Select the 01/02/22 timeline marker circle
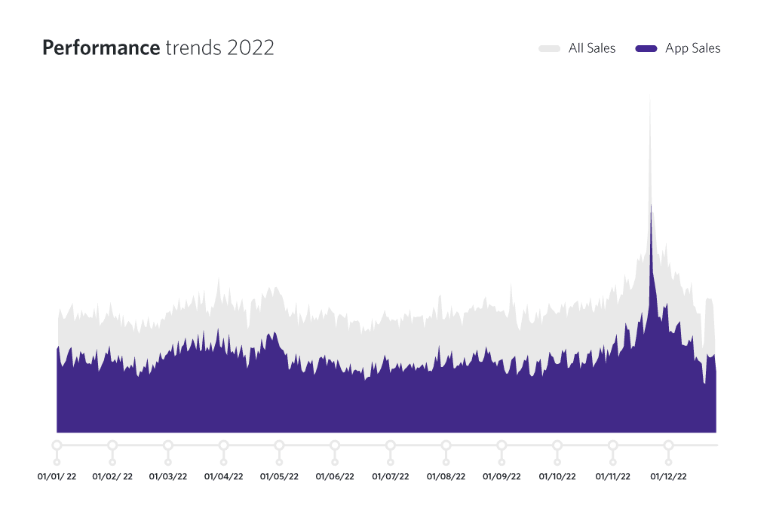Image resolution: width=773 pixels, height=520 pixels. point(112,445)
